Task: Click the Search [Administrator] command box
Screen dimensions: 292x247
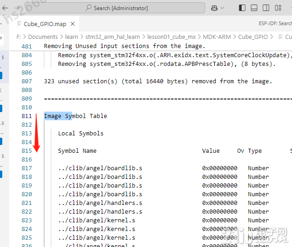Action: coord(116,8)
